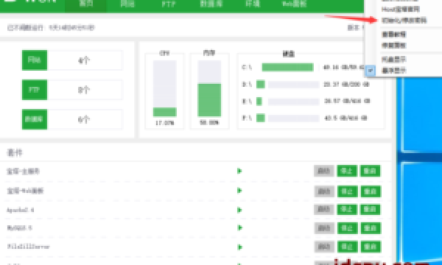Image resolution: width=442 pixels, height=265 pixels.
Task: Click the 宝塔-主服务 service name
Action: click(x=23, y=172)
